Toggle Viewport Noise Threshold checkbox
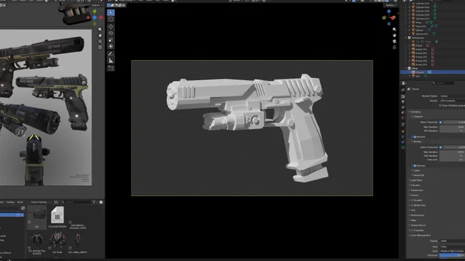The image size is (465, 261). tap(440, 122)
